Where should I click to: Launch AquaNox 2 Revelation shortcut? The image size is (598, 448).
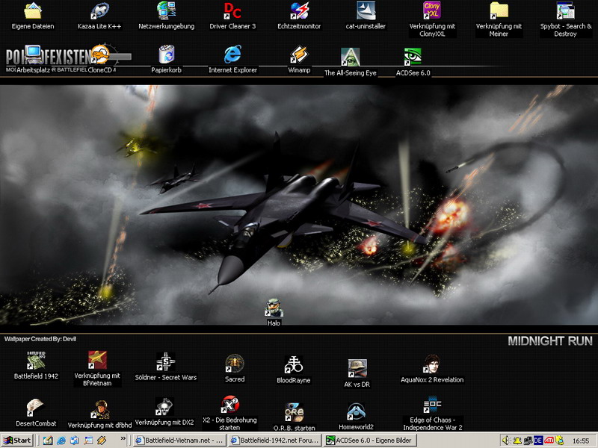pos(432,364)
